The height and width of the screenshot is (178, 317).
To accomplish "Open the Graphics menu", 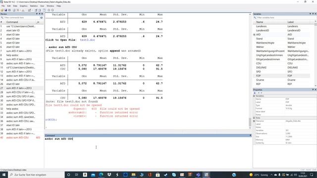I will (x=23, y=6).
